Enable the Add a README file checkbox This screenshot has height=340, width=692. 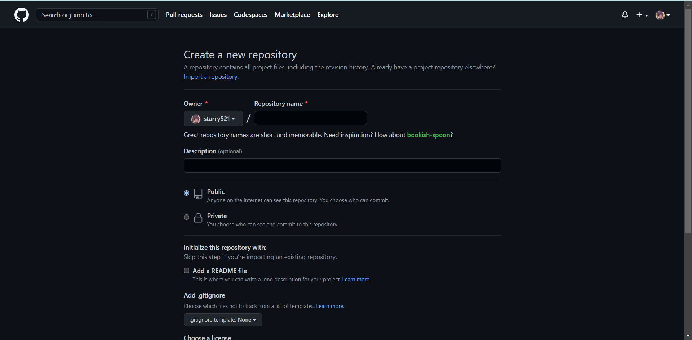[186, 271]
